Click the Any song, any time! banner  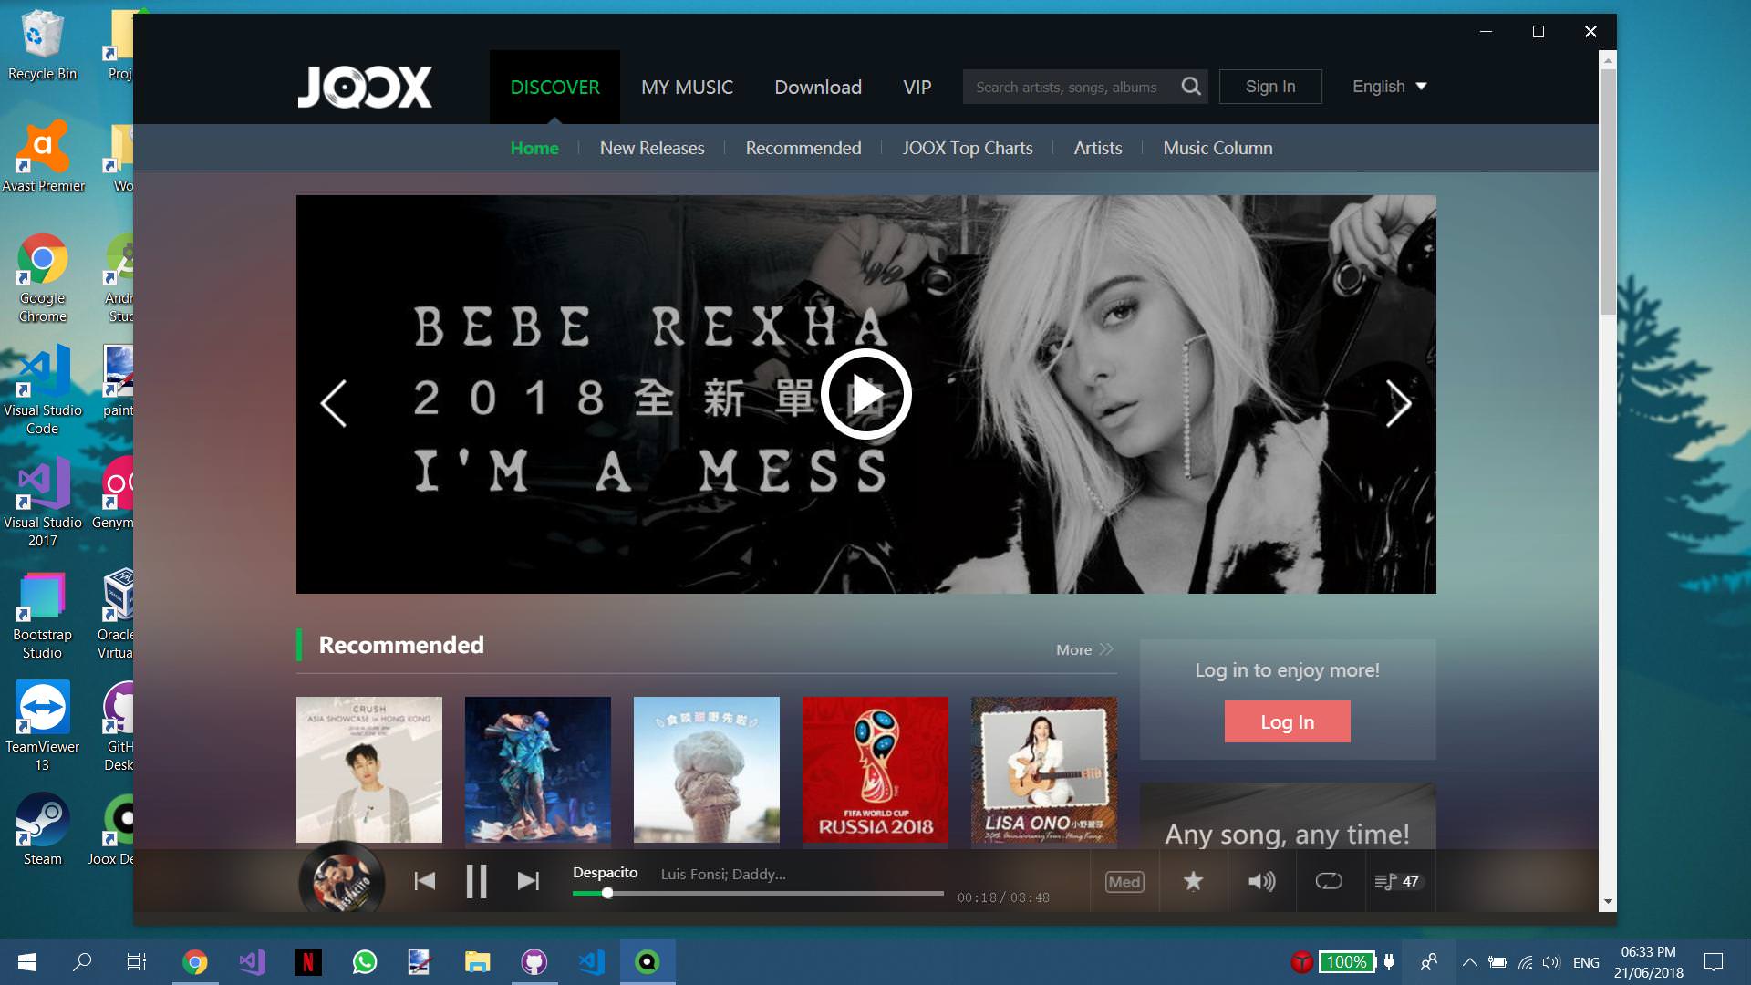1287,816
